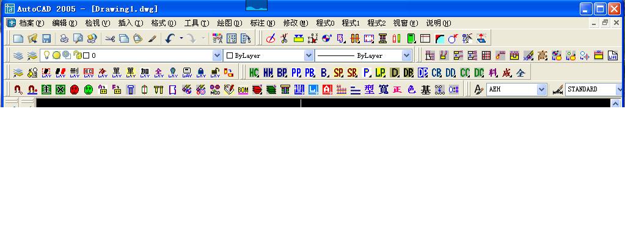Screen dimensions: 625x234
Task: Click the CB toolbar icon
Action: (436, 73)
